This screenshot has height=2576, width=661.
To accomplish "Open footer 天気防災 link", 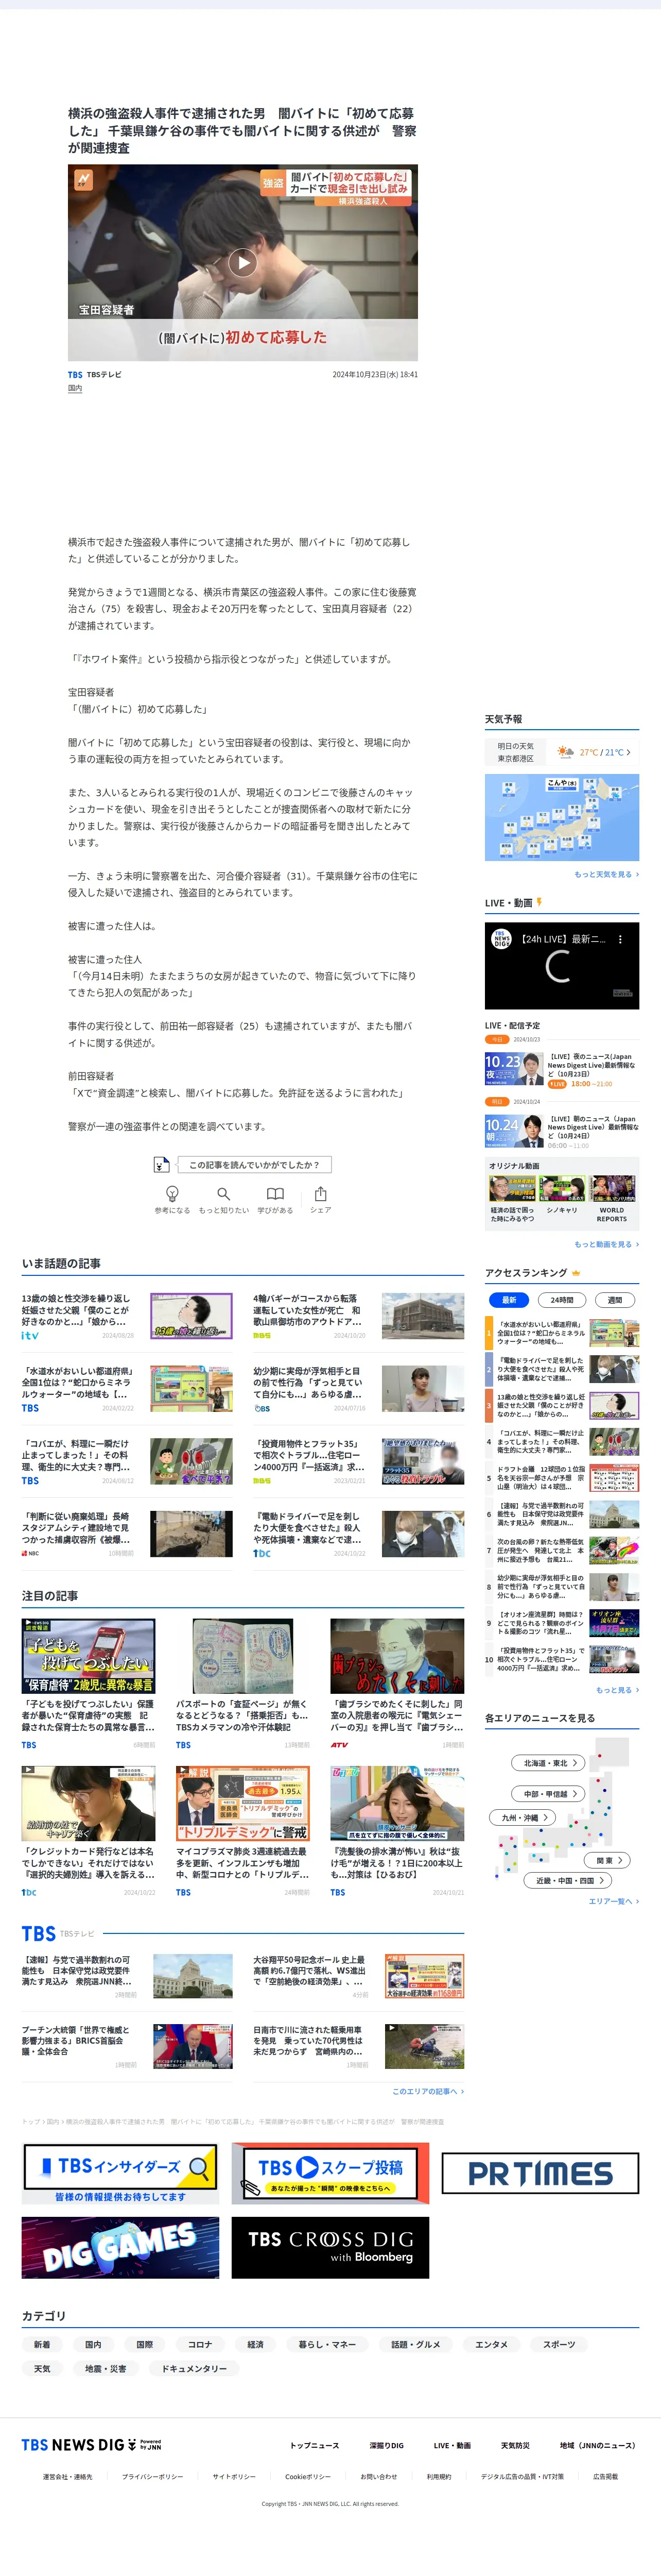I will click(x=515, y=2445).
